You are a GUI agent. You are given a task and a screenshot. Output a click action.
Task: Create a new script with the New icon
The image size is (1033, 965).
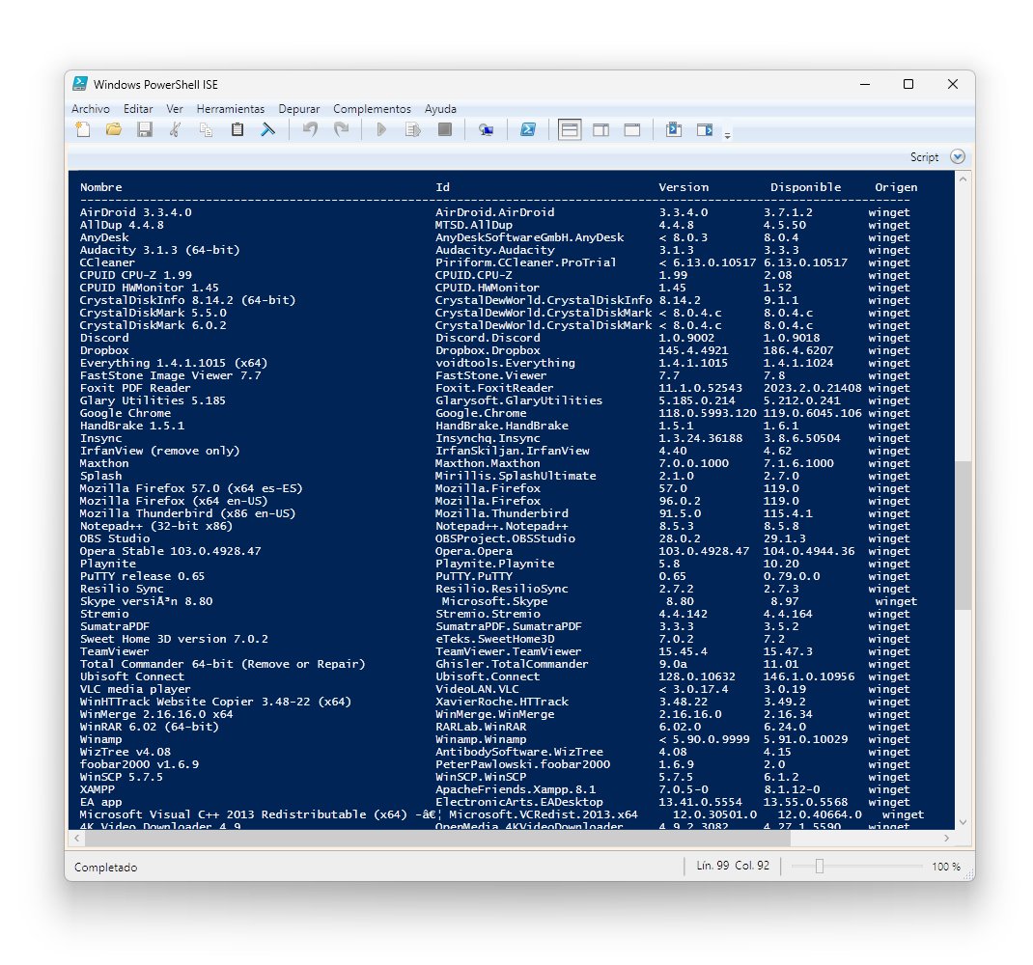click(84, 129)
